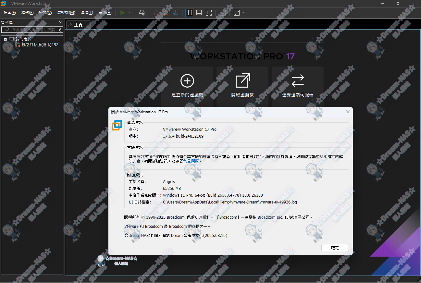Toggle the thumbnail bar view icon
Screen dimensions: 421x283
(x=199, y=13)
